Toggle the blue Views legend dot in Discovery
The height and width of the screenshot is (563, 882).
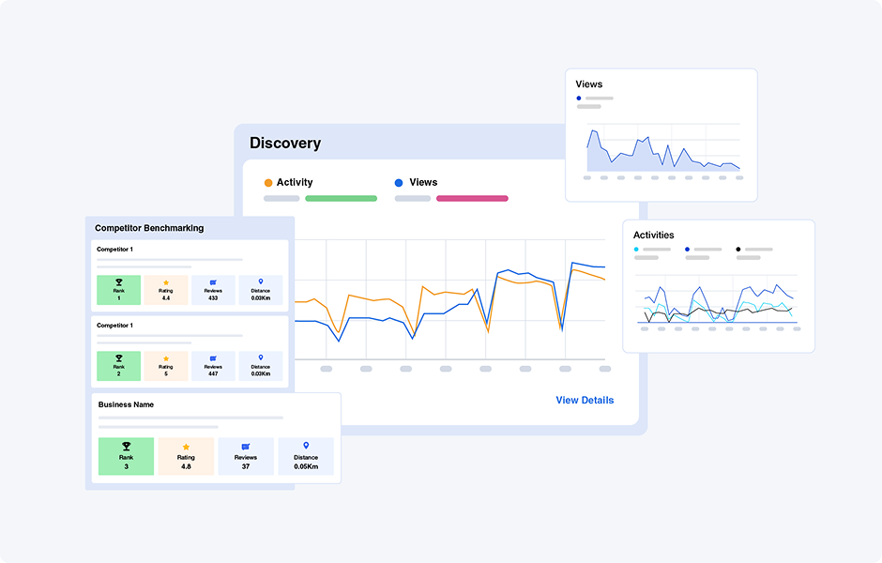point(399,183)
